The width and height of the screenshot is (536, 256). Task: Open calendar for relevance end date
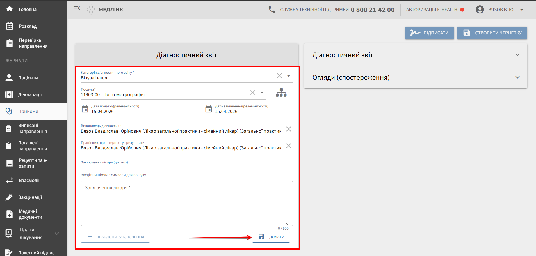click(209, 109)
